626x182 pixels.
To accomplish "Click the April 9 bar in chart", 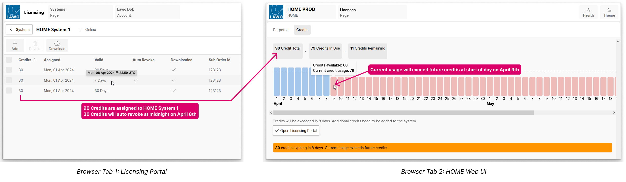I will pyautogui.click(x=333, y=86).
